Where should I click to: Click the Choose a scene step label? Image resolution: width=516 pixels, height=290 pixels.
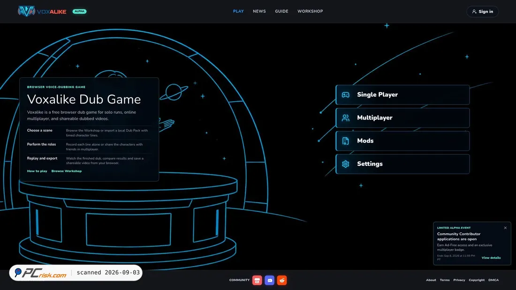click(39, 131)
